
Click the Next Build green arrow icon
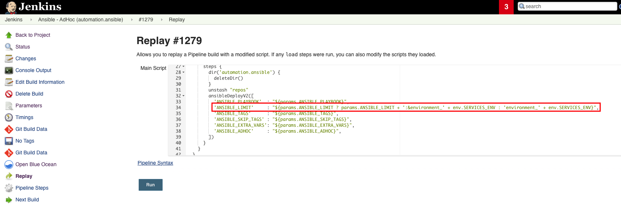coord(9,200)
